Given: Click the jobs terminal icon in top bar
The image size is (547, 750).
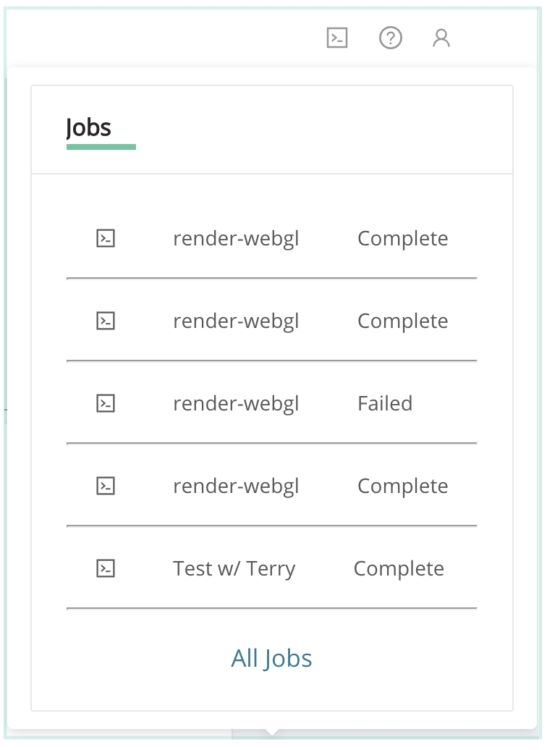Looking at the screenshot, I should click(x=337, y=38).
